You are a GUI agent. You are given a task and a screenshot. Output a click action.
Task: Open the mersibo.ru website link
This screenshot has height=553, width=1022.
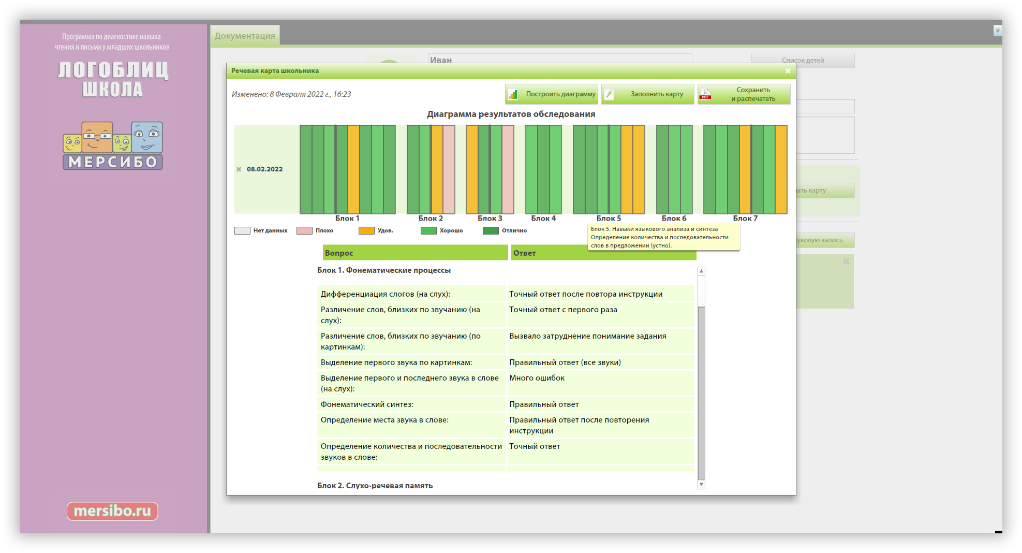pos(112,511)
